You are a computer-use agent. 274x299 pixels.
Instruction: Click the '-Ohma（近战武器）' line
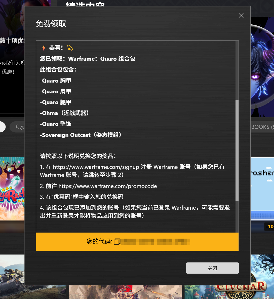point(64,113)
